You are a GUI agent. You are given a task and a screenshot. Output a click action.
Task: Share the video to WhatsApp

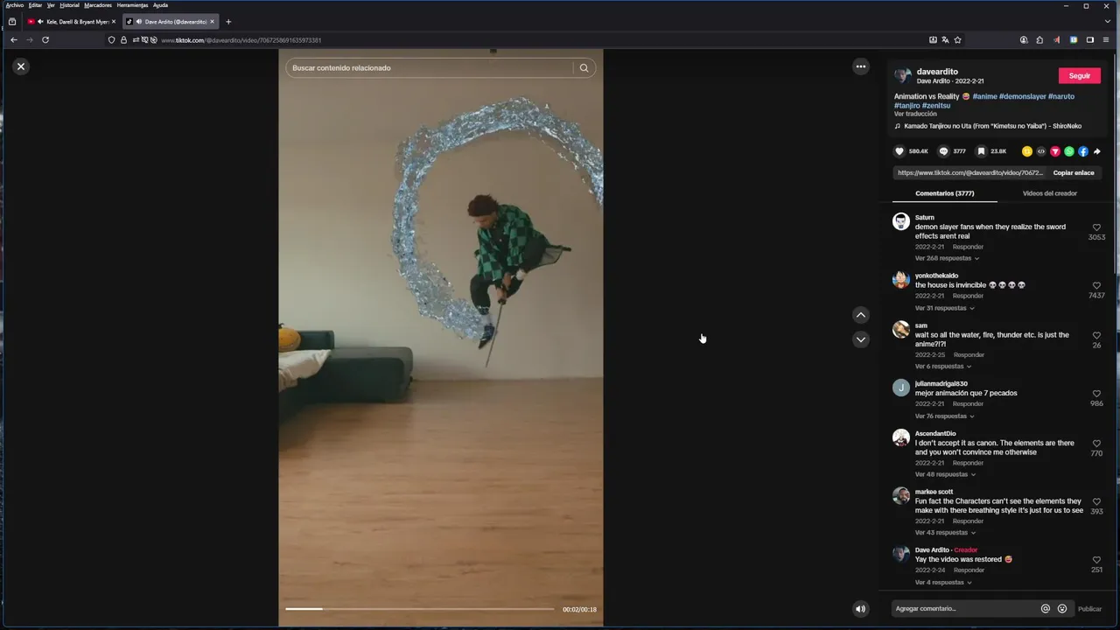pos(1069,151)
